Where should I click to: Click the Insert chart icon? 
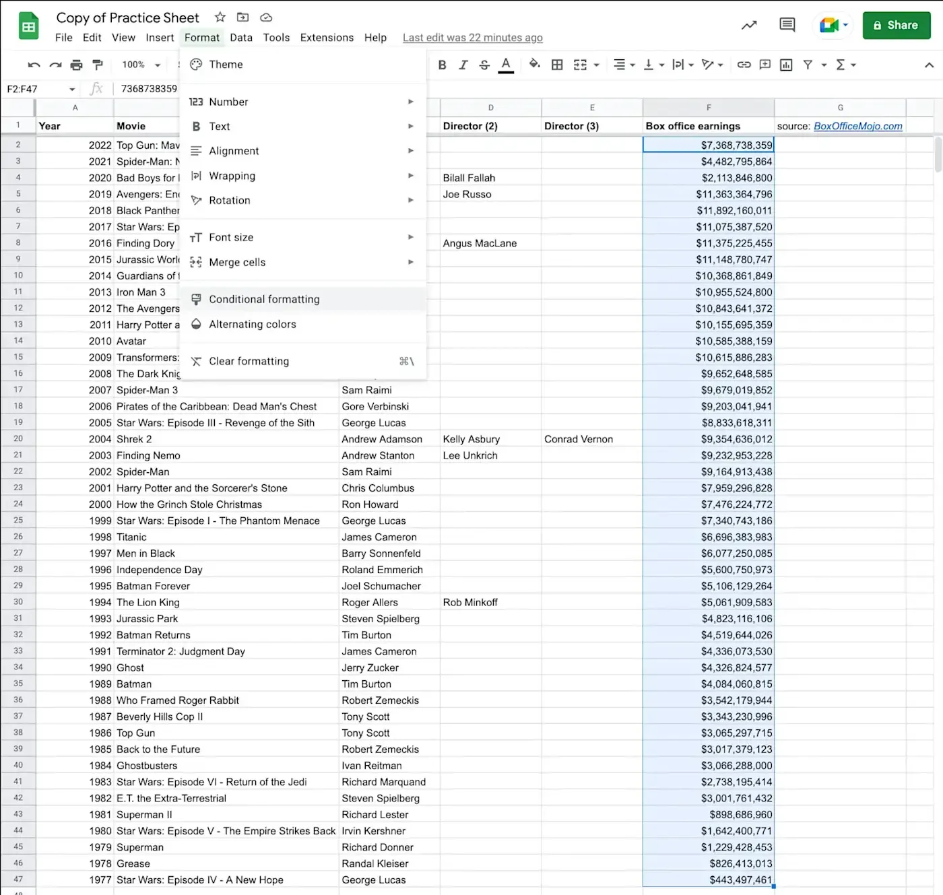pos(786,65)
